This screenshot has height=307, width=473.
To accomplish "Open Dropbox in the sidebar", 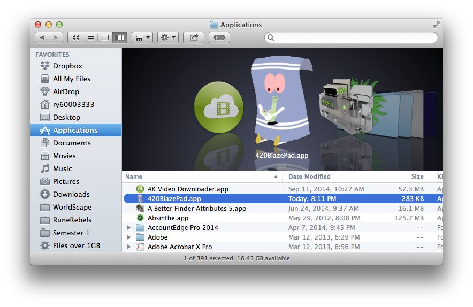I will 76,66.
